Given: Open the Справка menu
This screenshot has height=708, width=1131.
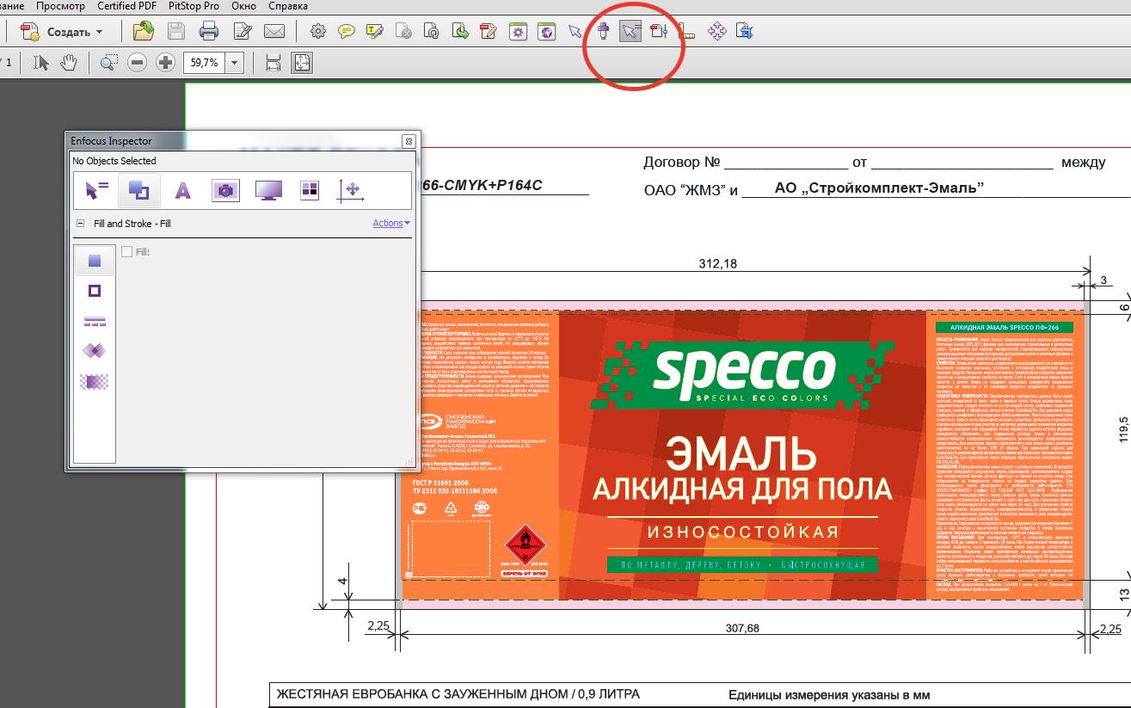Looking at the screenshot, I should (x=288, y=6).
